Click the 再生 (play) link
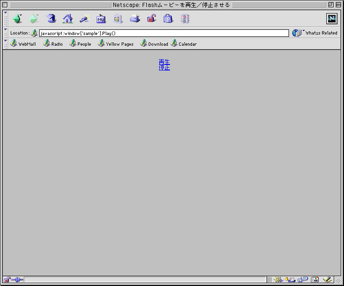This screenshot has height=286, width=344. click(x=165, y=62)
